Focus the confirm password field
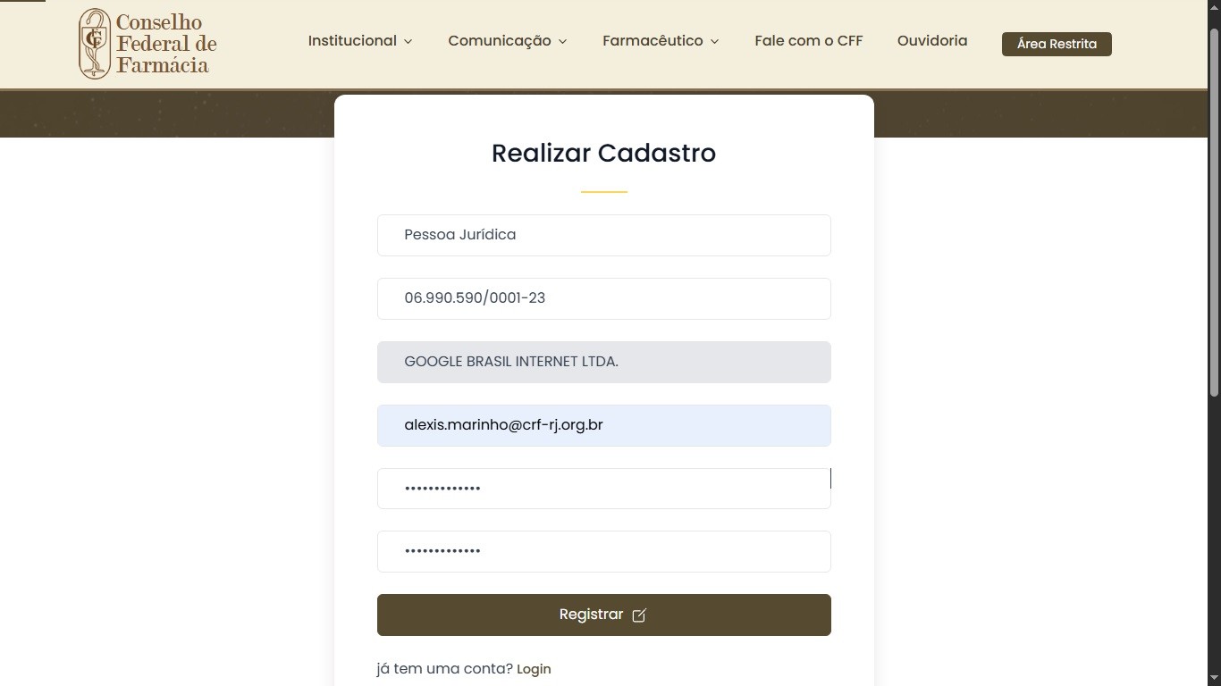This screenshot has height=686, width=1221. 603,551
